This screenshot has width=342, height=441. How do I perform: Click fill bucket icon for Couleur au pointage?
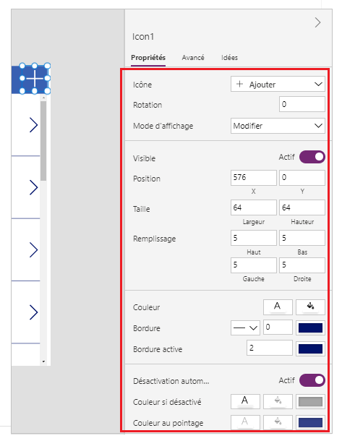[x=278, y=422]
